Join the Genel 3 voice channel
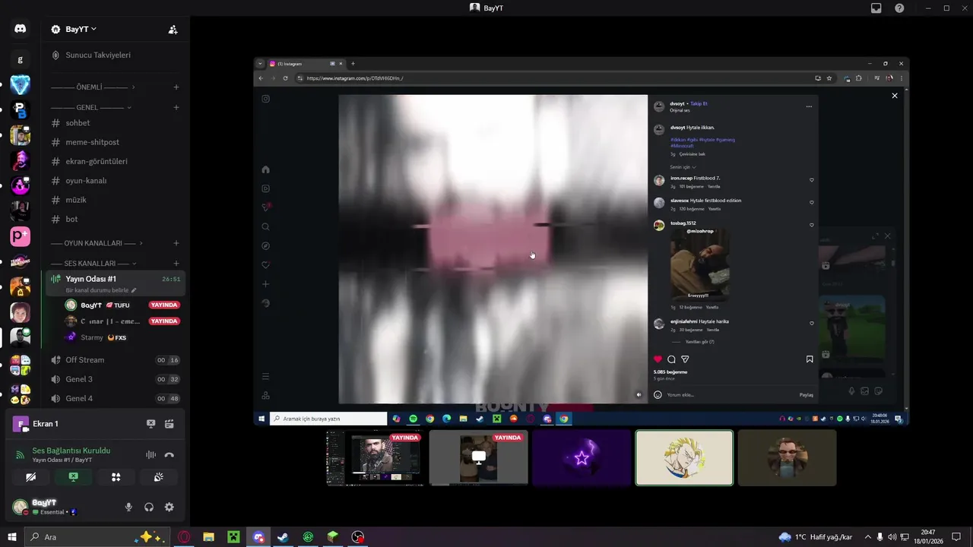The image size is (973, 547). 115,379
